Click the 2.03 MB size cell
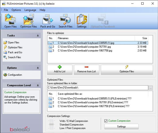Screen dimensions: 158x133 tap(142, 50)
